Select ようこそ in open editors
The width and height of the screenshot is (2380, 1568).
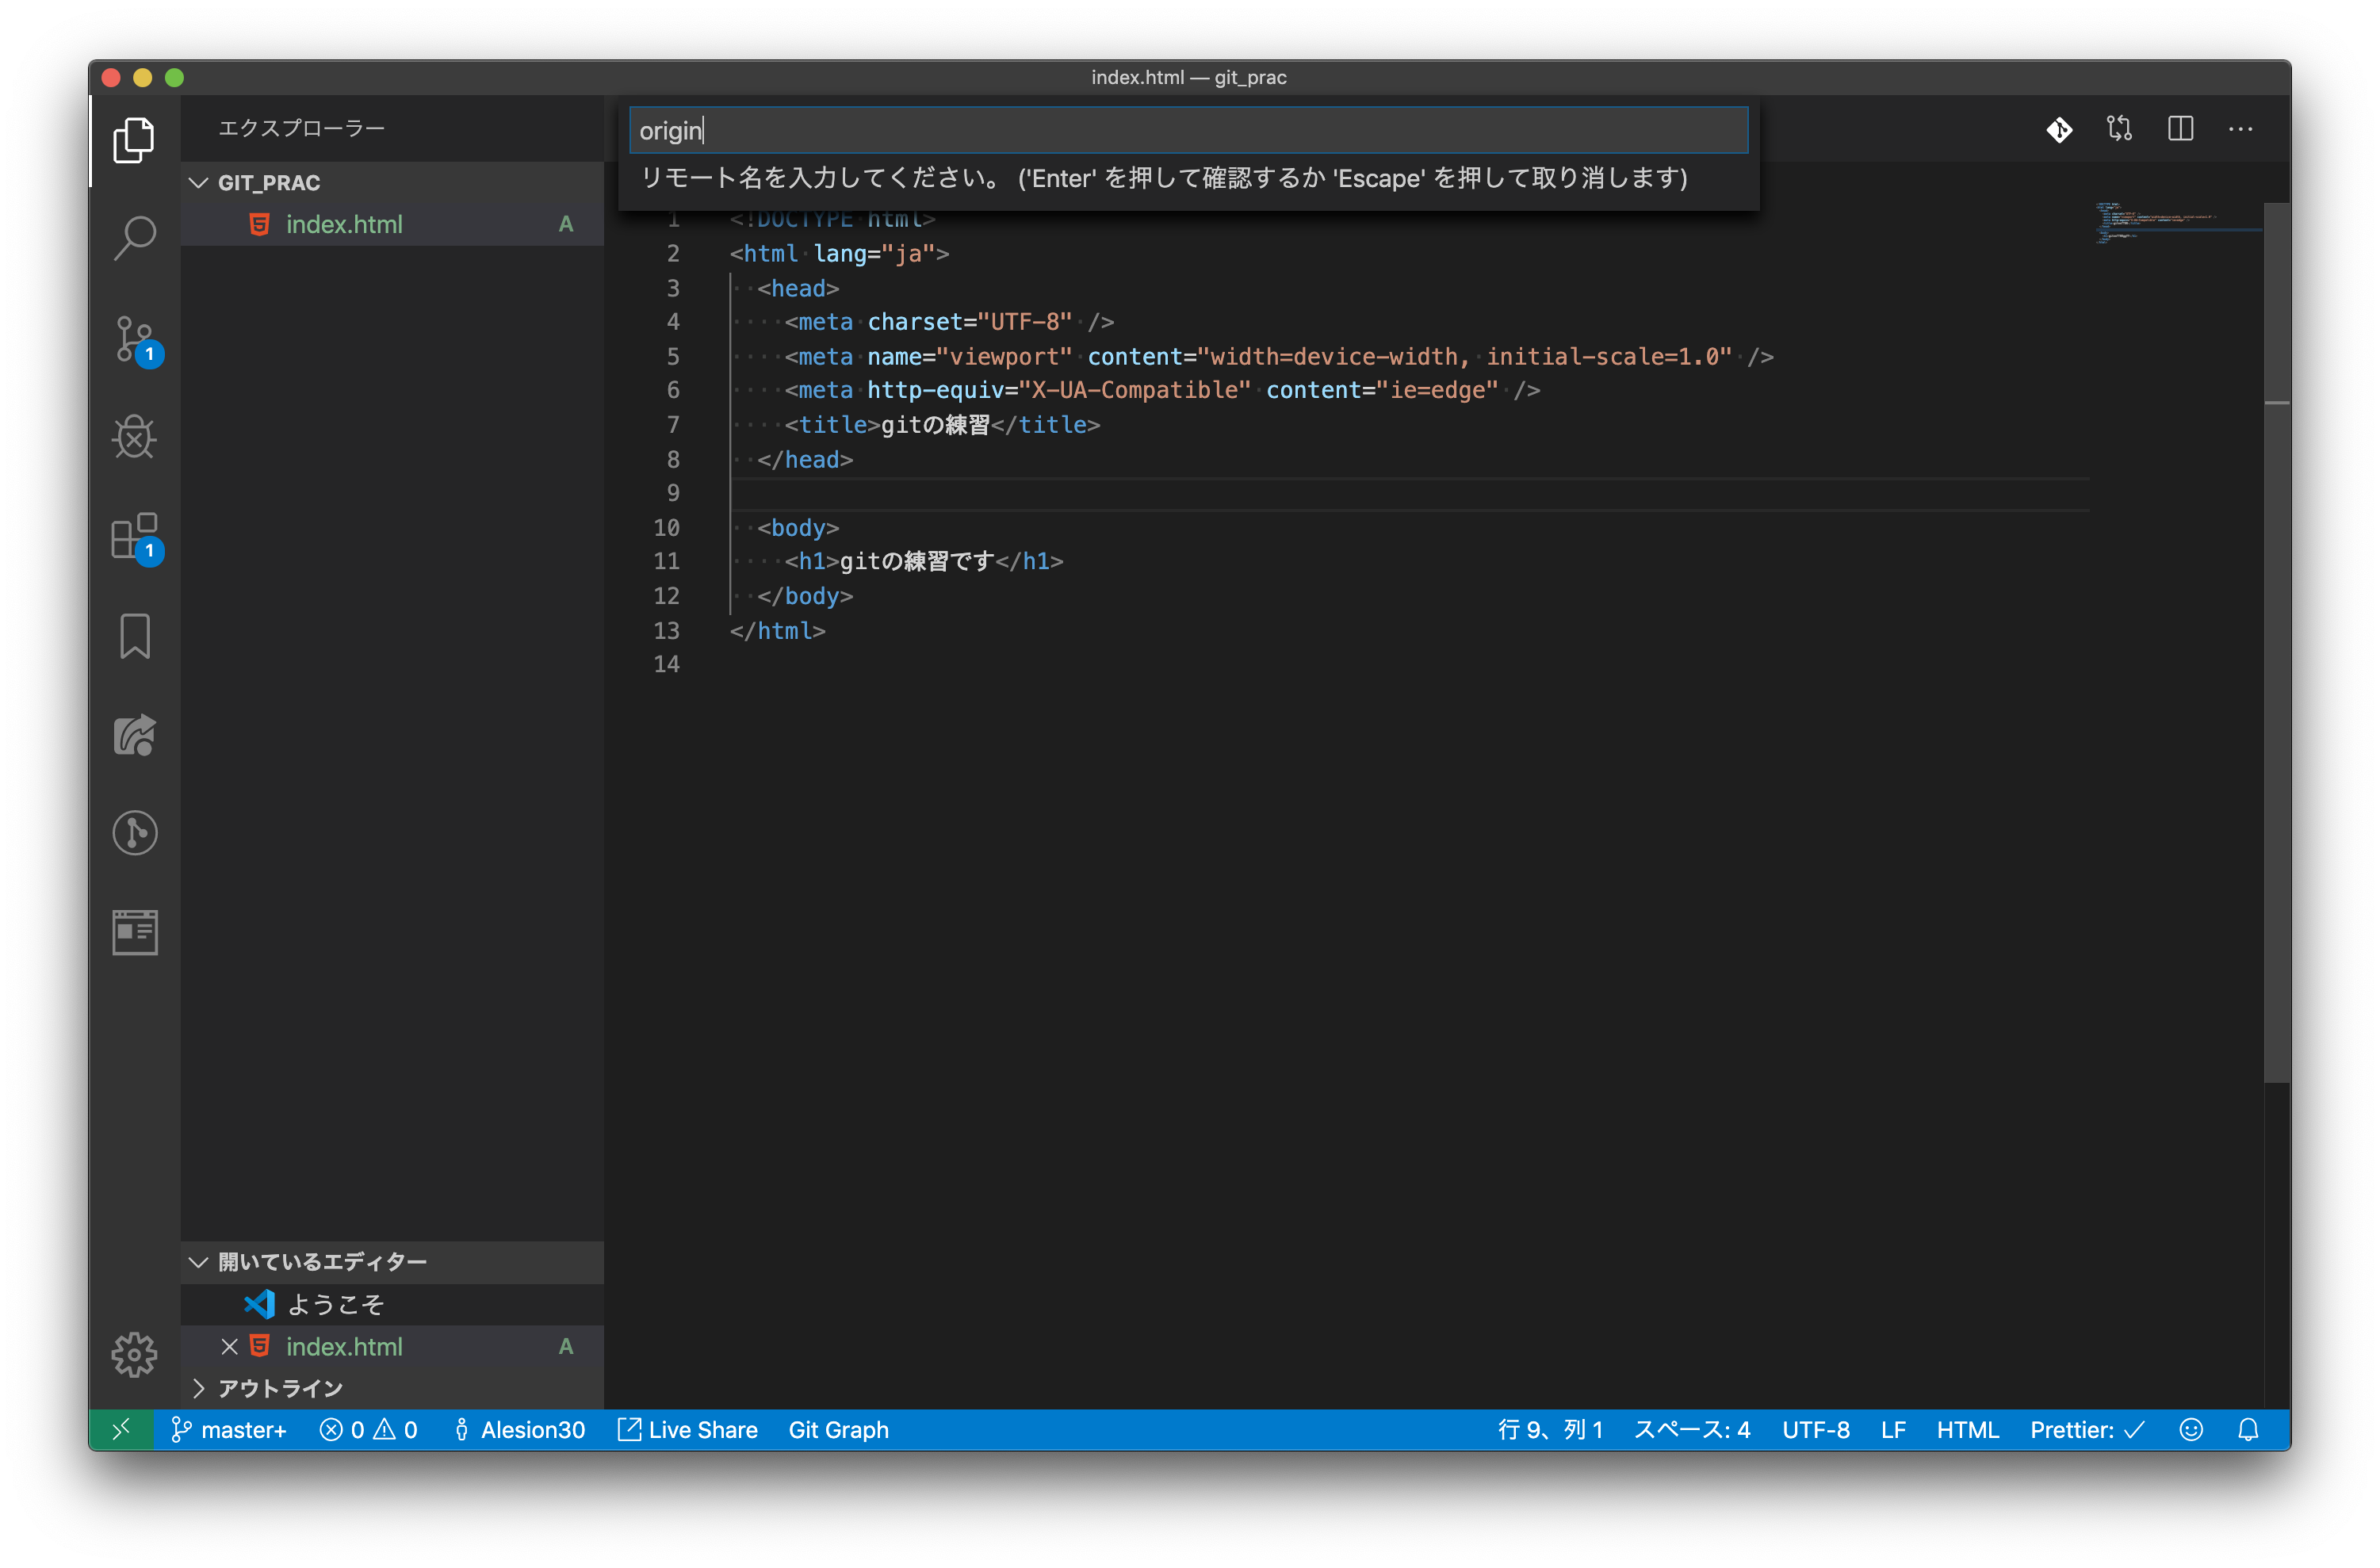click(x=392, y=1304)
